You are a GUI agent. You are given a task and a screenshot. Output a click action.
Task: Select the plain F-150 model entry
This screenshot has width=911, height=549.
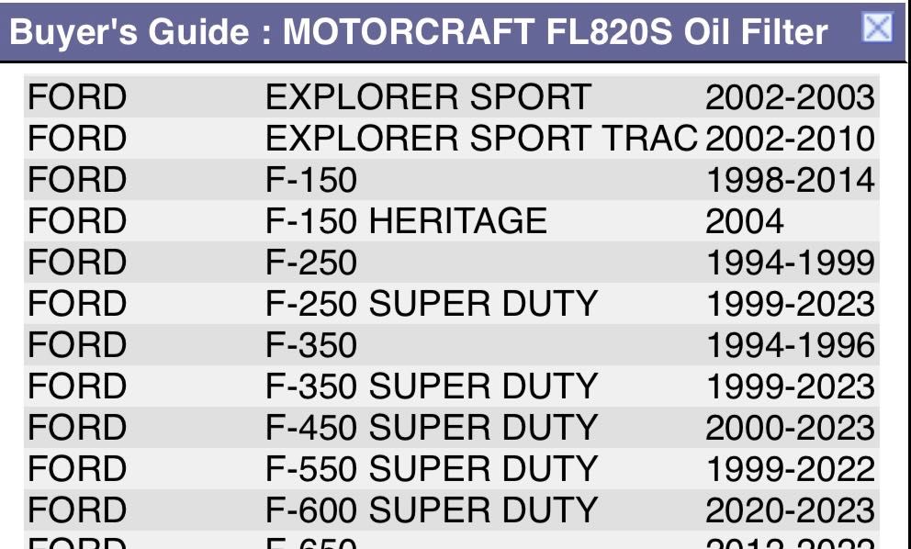[x=310, y=180]
